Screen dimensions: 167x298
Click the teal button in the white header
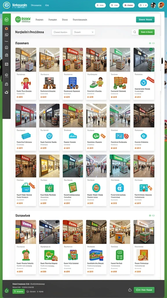[145, 19]
